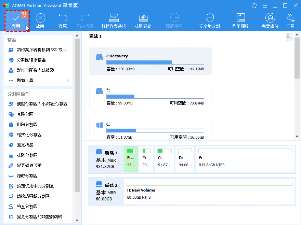Click 容量: 450.00MB text
The image size is (301, 225).
click(x=120, y=69)
